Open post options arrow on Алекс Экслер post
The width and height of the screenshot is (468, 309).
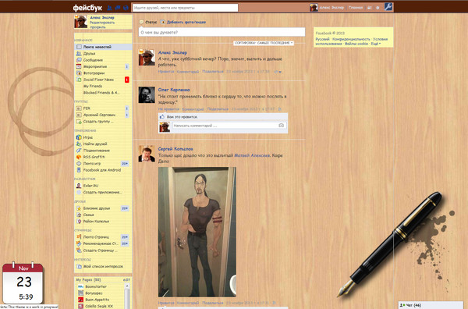tap(280, 72)
